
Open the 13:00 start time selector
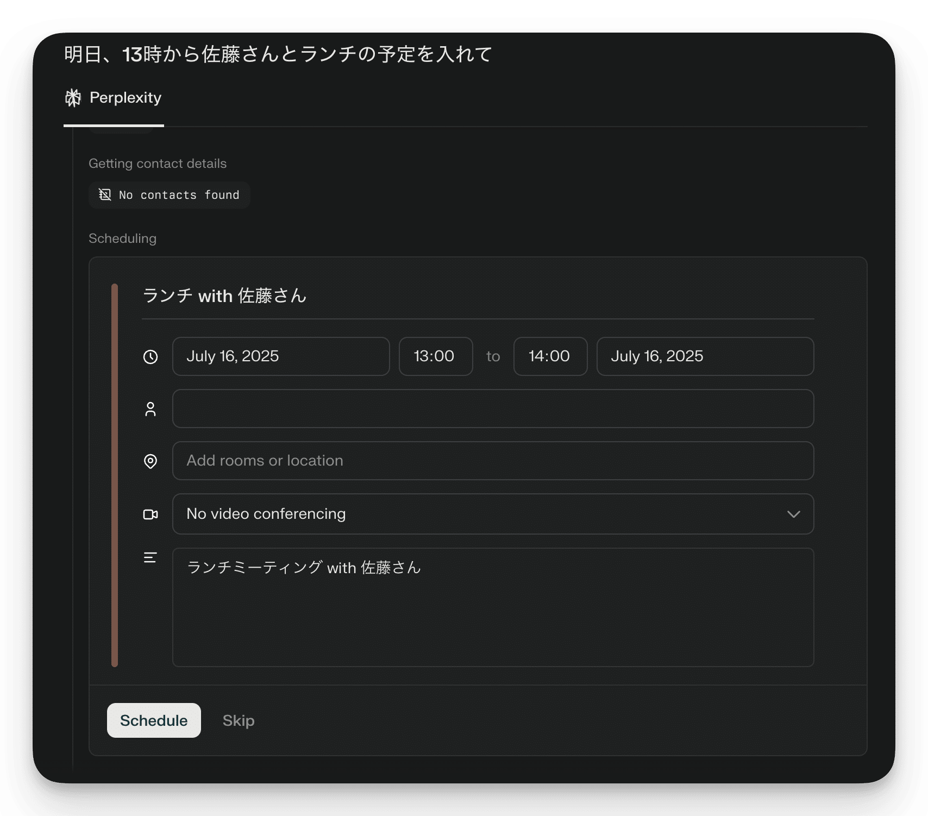436,356
